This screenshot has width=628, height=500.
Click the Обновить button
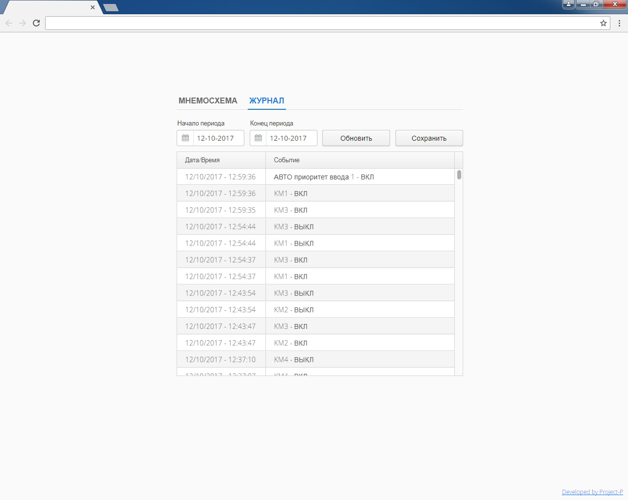tap(356, 138)
